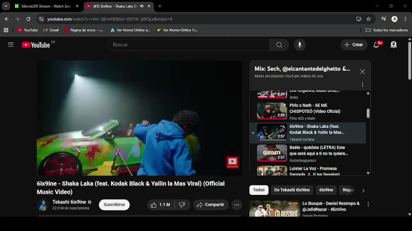Click the Suscribirse button

tap(114, 205)
